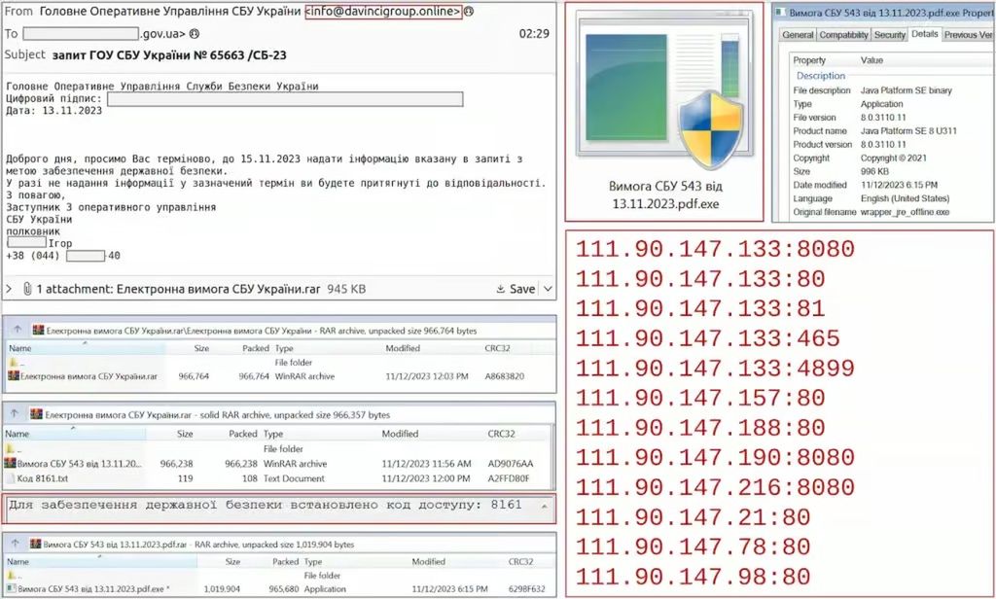Screen dimensions: 996x599
Task: Select Код 8161.txt text document icon
Action: (x=10, y=478)
